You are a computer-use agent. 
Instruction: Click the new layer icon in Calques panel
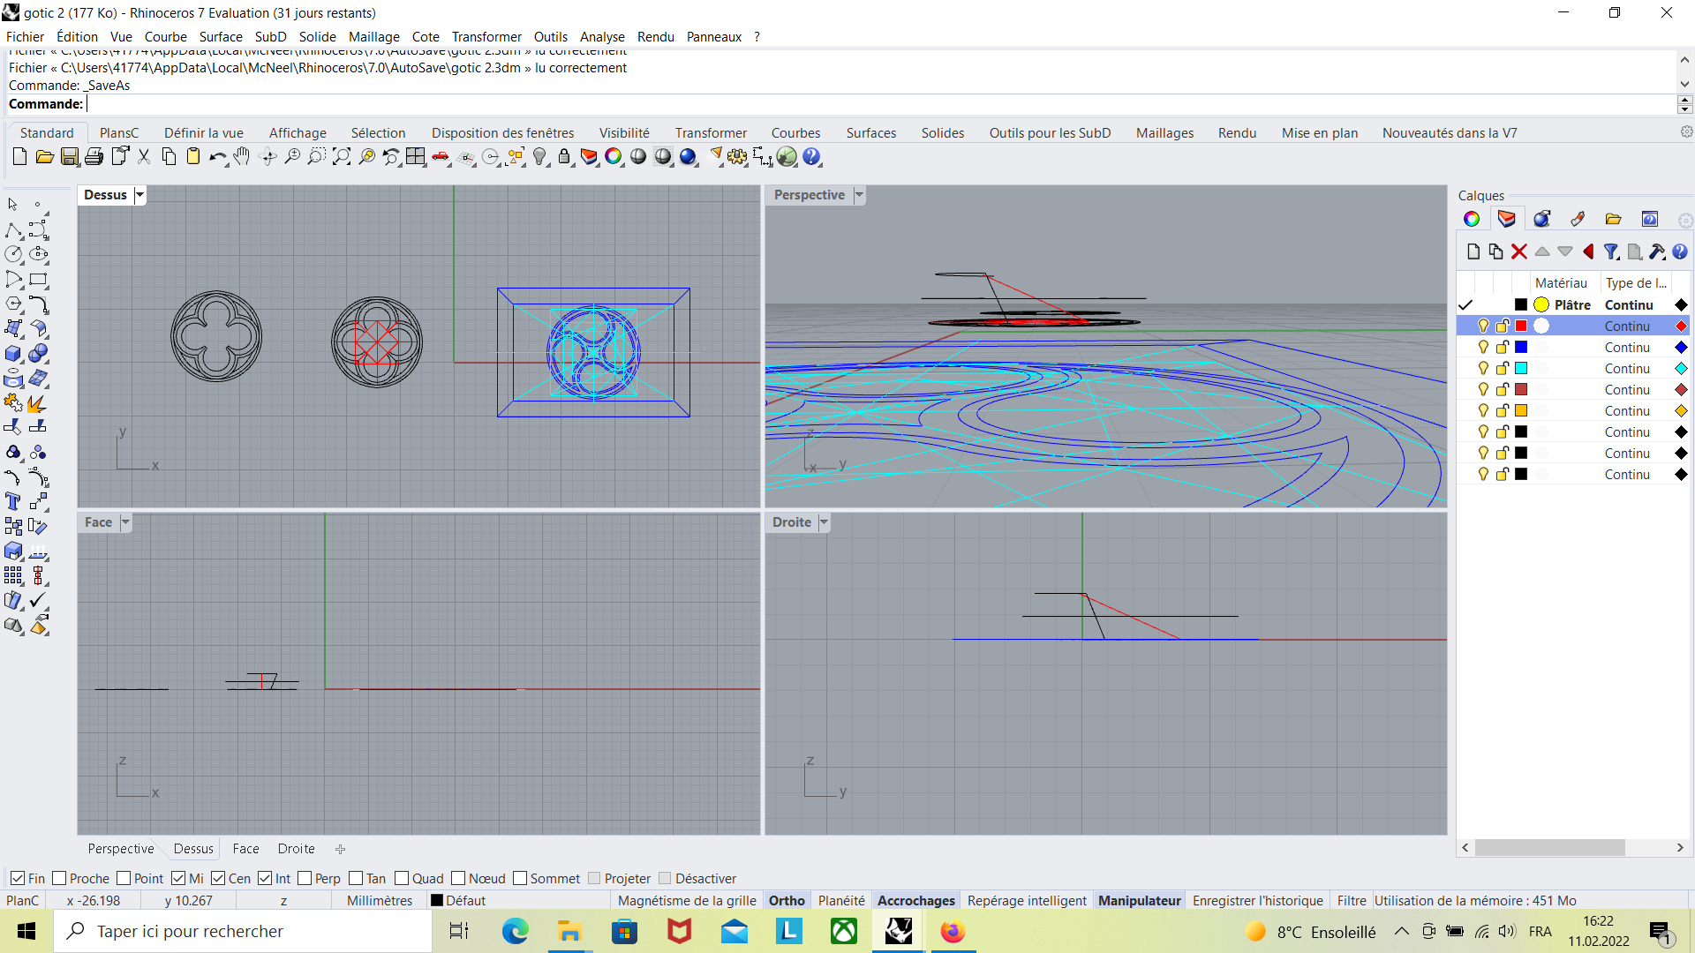tap(1473, 252)
